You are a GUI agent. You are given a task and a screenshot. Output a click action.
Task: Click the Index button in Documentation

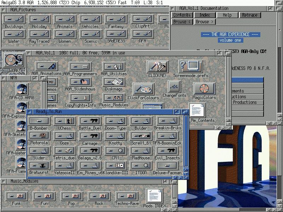pyautogui.click(x=205, y=15)
